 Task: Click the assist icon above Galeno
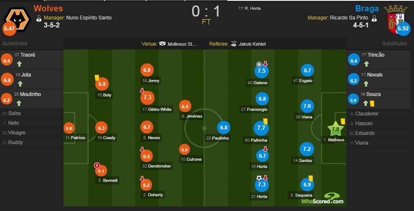(259, 64)
